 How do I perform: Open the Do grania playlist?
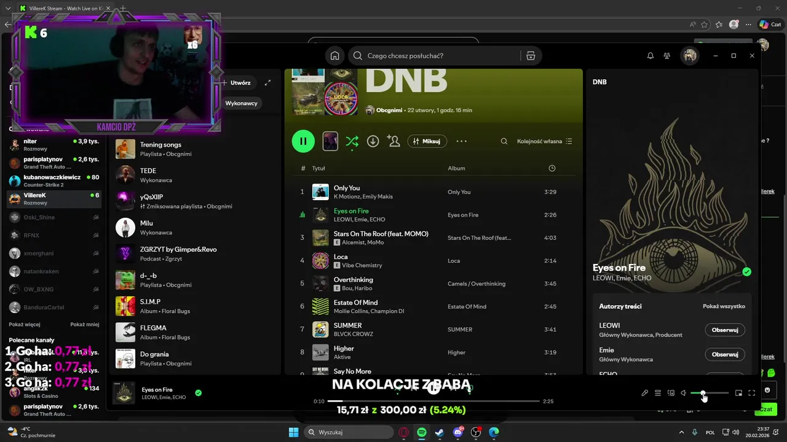tap(196, 359)
